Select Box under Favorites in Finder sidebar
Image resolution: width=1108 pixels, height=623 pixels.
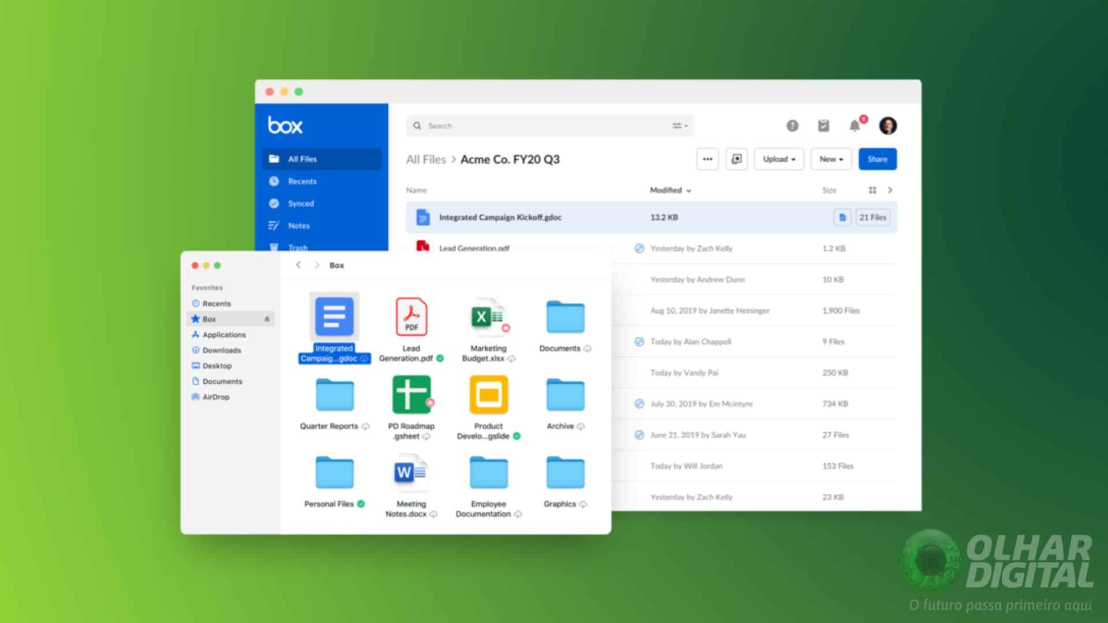click(x=209, y=318)
